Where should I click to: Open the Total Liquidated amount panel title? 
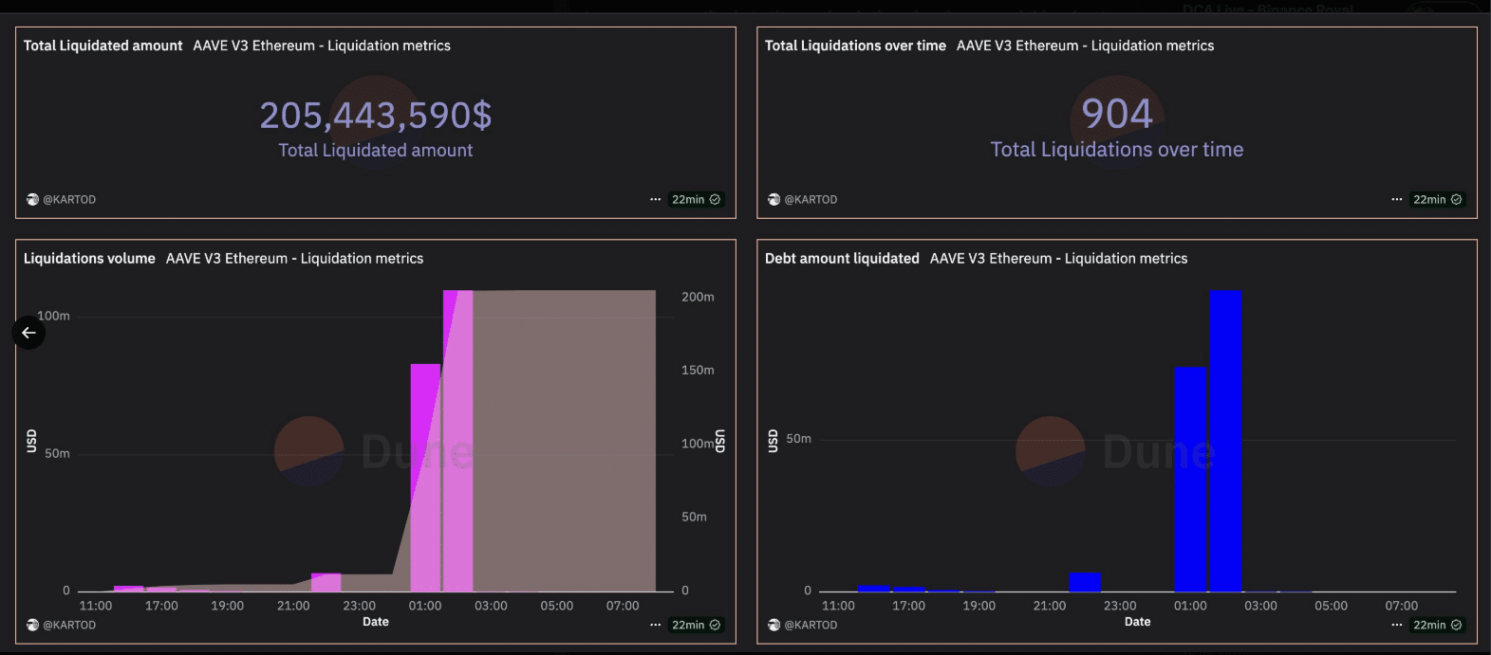103,45
